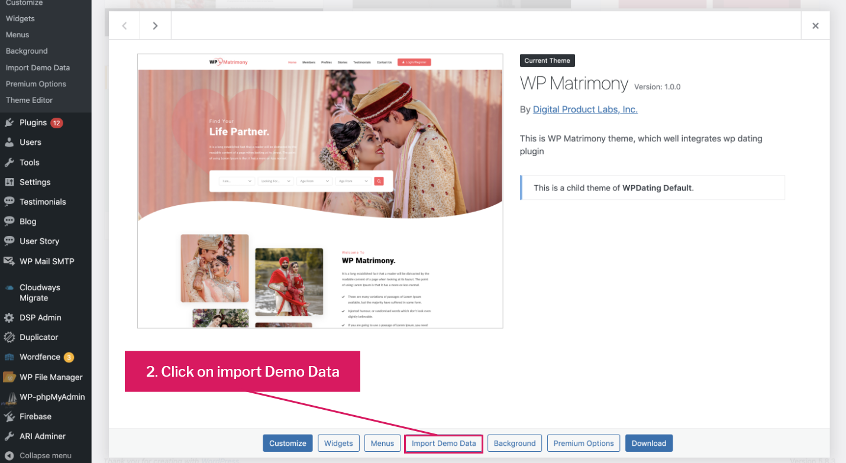Image resolution: width=846 pixels, height=463 pixels.
Task: Click the Collapse menu arrow icon
Action: (x=9, y=456)
